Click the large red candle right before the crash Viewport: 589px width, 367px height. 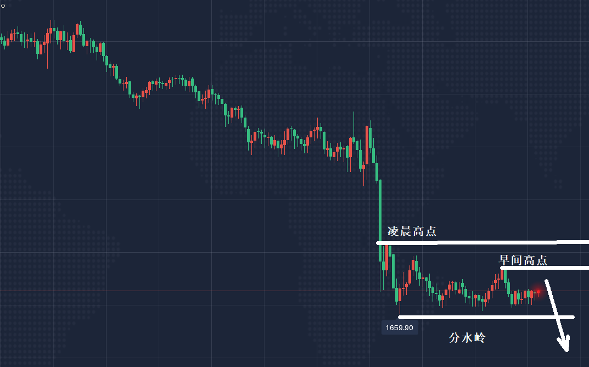click(x=367, y=146)
